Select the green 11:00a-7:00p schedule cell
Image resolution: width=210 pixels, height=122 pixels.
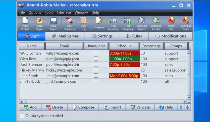[125, 59]
